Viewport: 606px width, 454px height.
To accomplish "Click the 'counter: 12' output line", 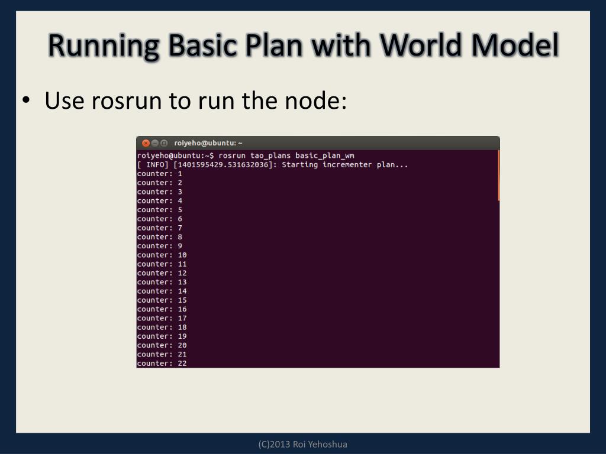I will tap(162, 273).
